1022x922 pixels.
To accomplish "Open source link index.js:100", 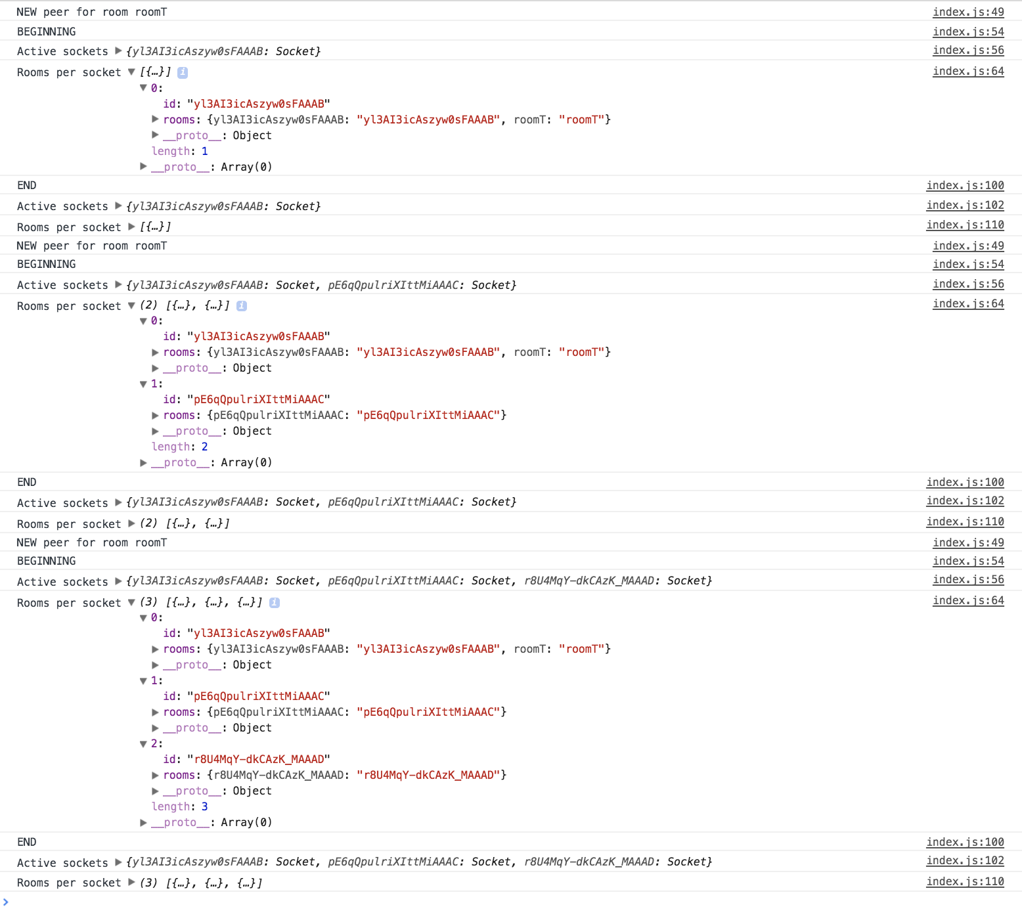I will pos(965,185).
